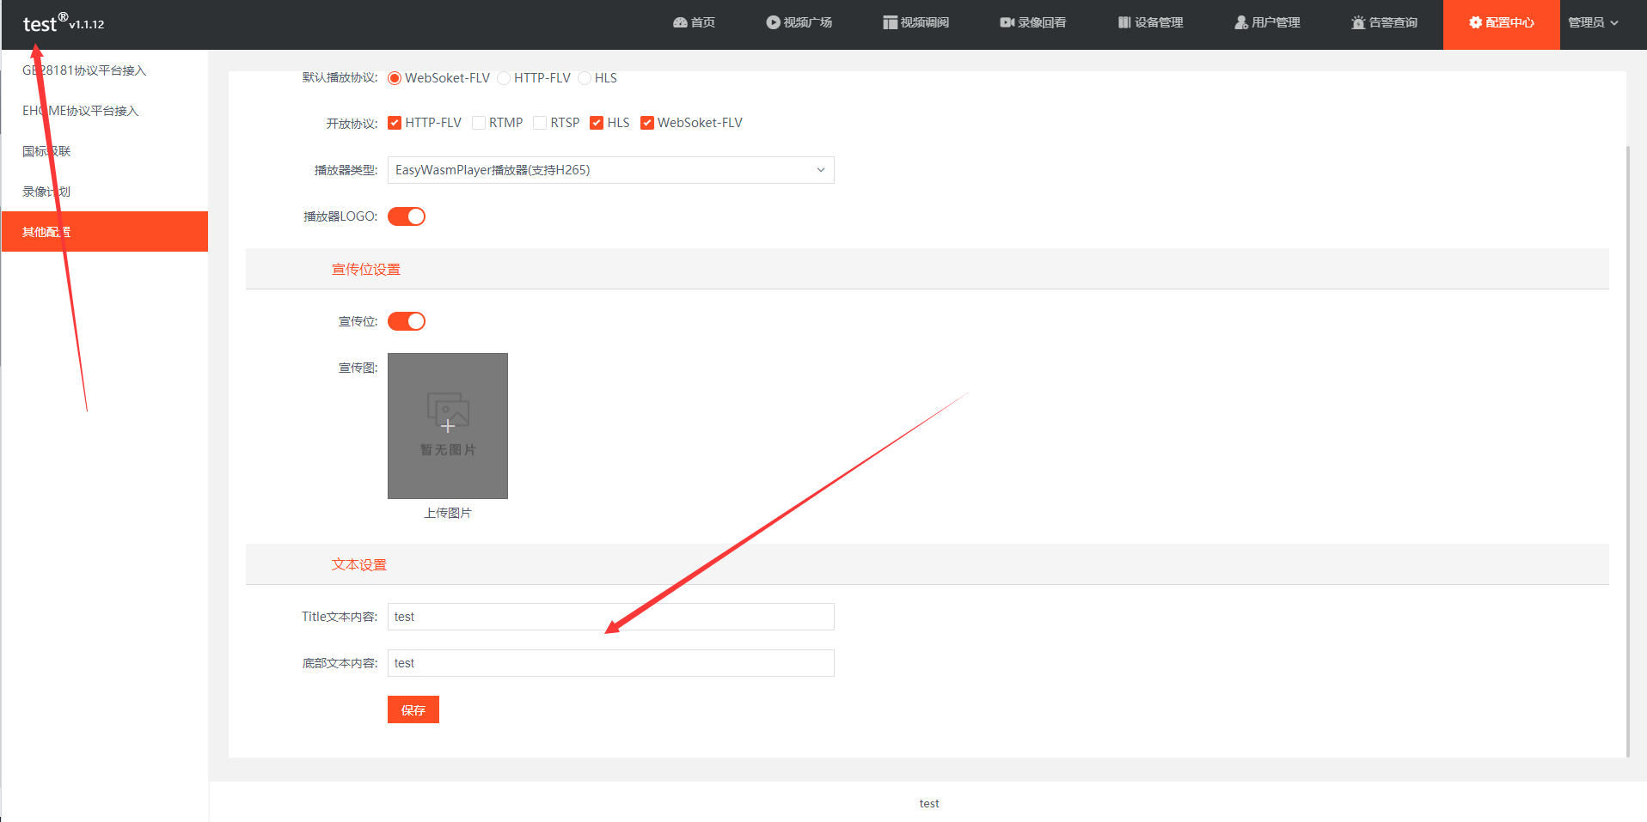The image size is (1647, 822).
Task: Click the 上传图片 upload link
Action: pos(447,513)
